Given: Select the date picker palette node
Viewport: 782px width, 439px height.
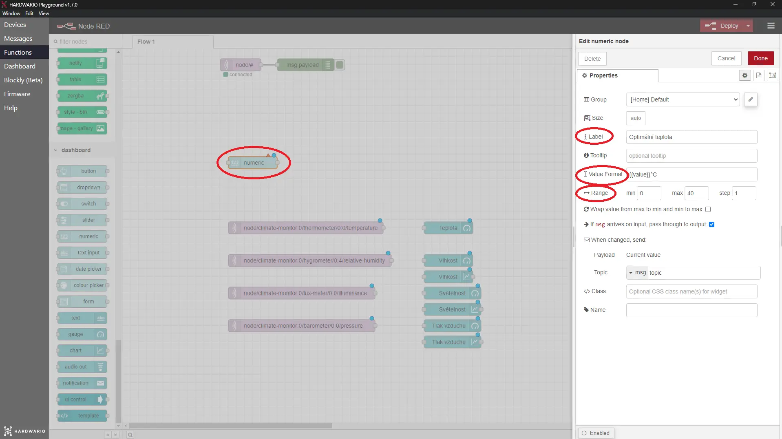Looking at the screenshot, I should 83,269.
